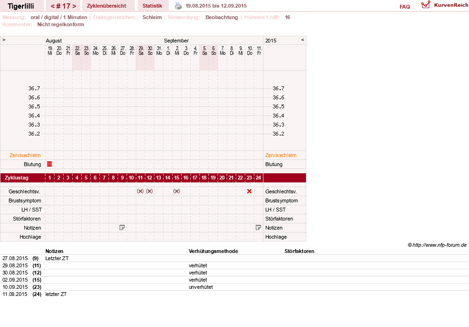Click the Verhütungsmethode column header
Screen dimensions: 469x327
213,251
